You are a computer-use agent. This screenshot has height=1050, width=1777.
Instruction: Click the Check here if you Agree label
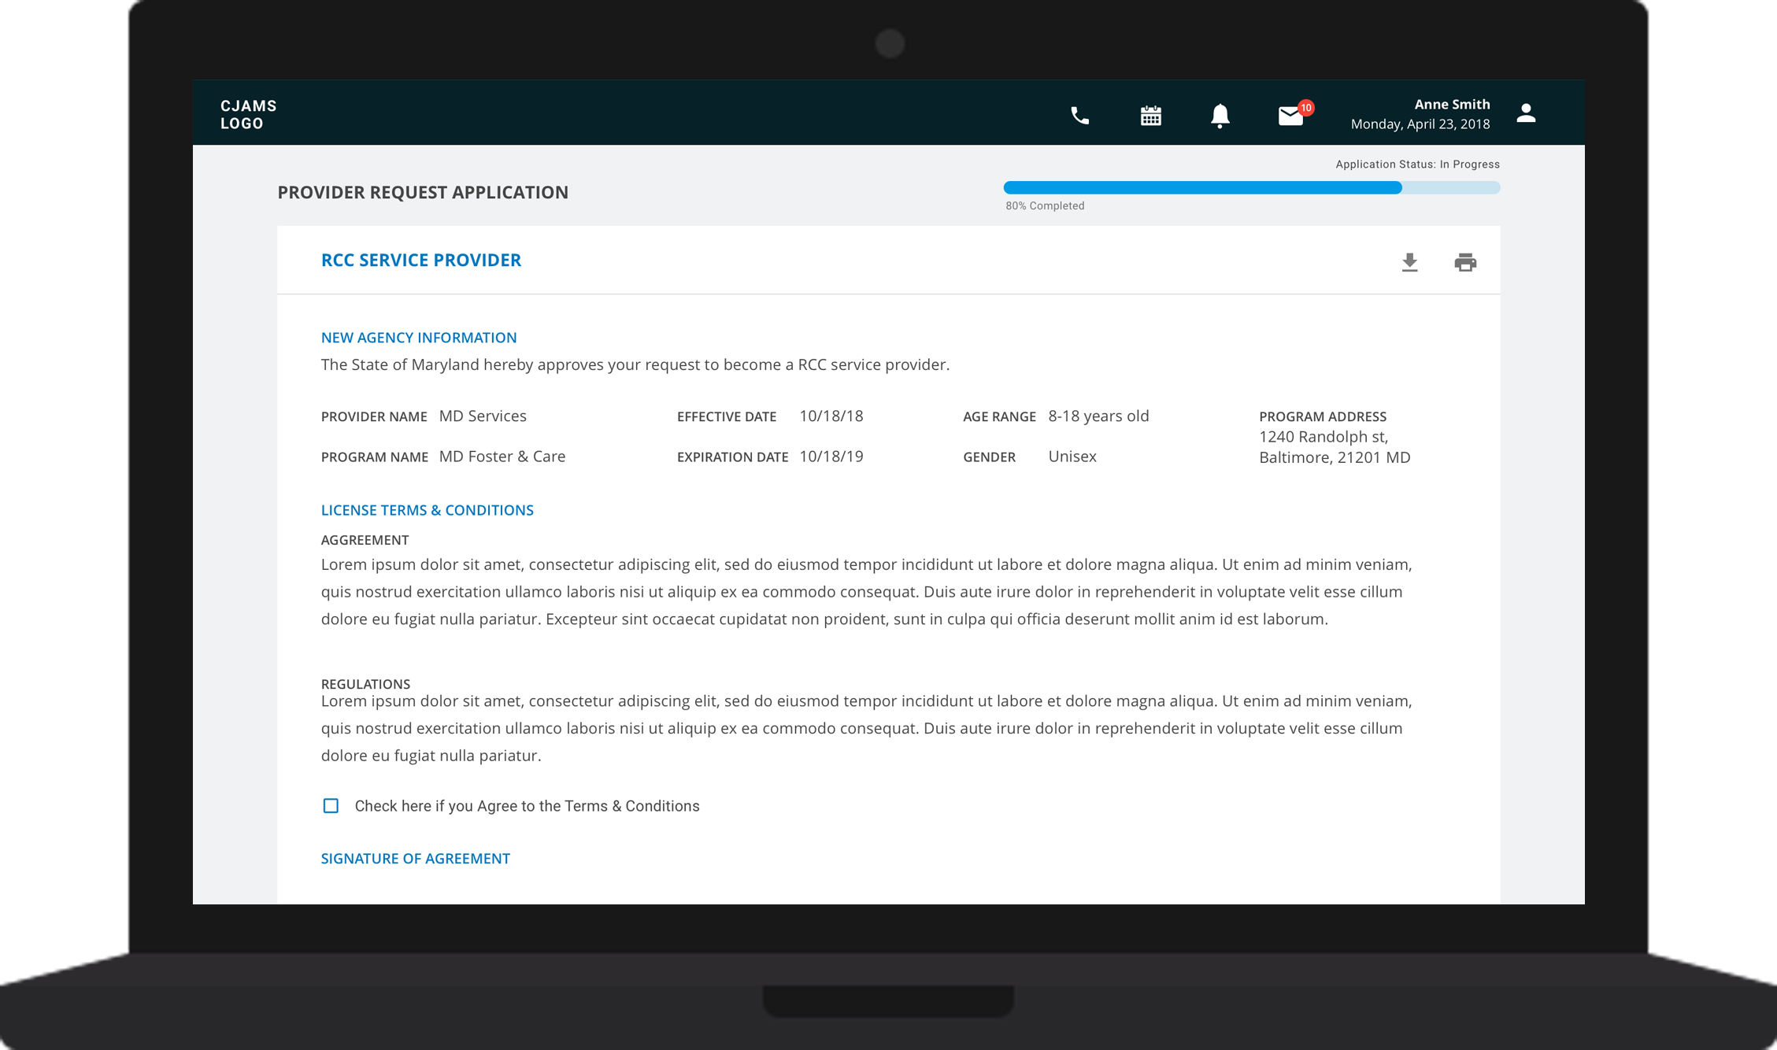pos(527,805)
